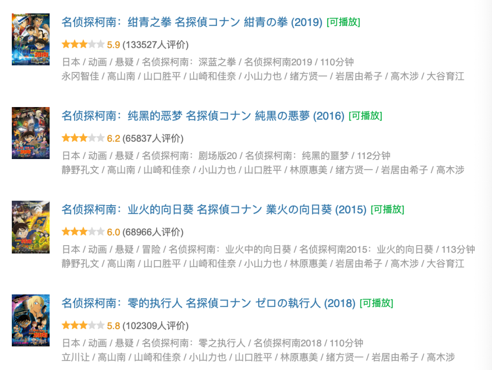The image size is (492, 370).
Task: Click the 102309人评价 rating count
Action: coord(156,326)
